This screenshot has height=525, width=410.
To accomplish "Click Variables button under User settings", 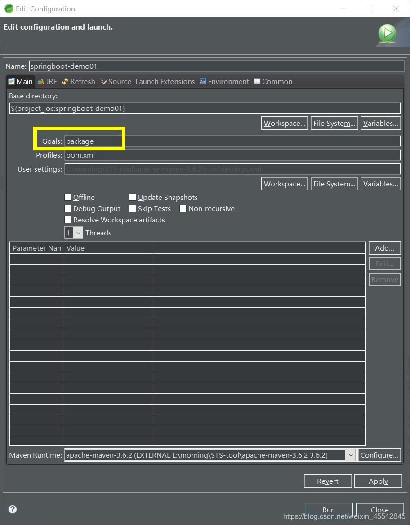I will [x=380, y=184].
